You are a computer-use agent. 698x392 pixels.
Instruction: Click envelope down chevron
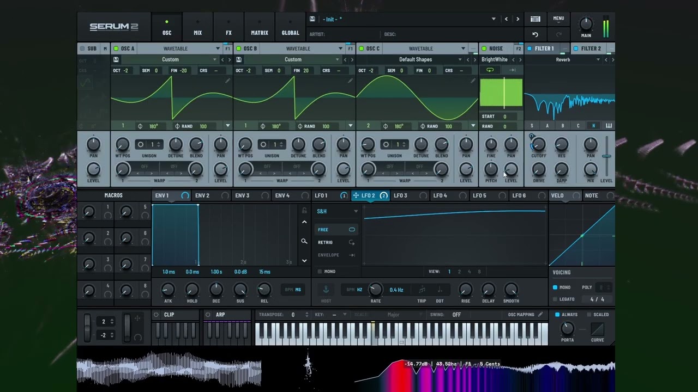(x=304, y=261)
